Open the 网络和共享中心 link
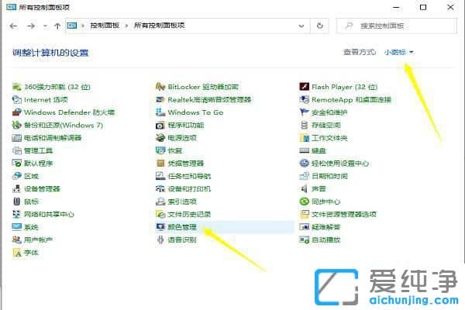The height and width of the screenshot is (310, 465). (x=49, y=214)
